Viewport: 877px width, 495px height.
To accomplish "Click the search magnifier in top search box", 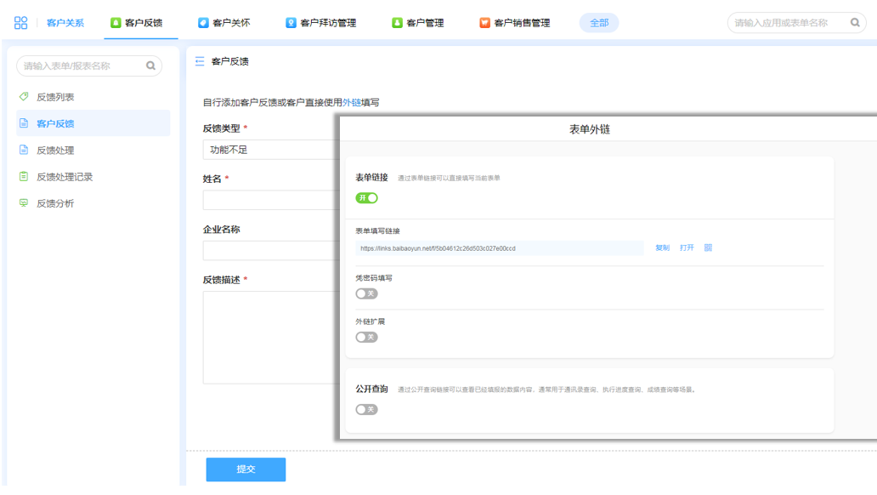I will [x=855, y=23].
